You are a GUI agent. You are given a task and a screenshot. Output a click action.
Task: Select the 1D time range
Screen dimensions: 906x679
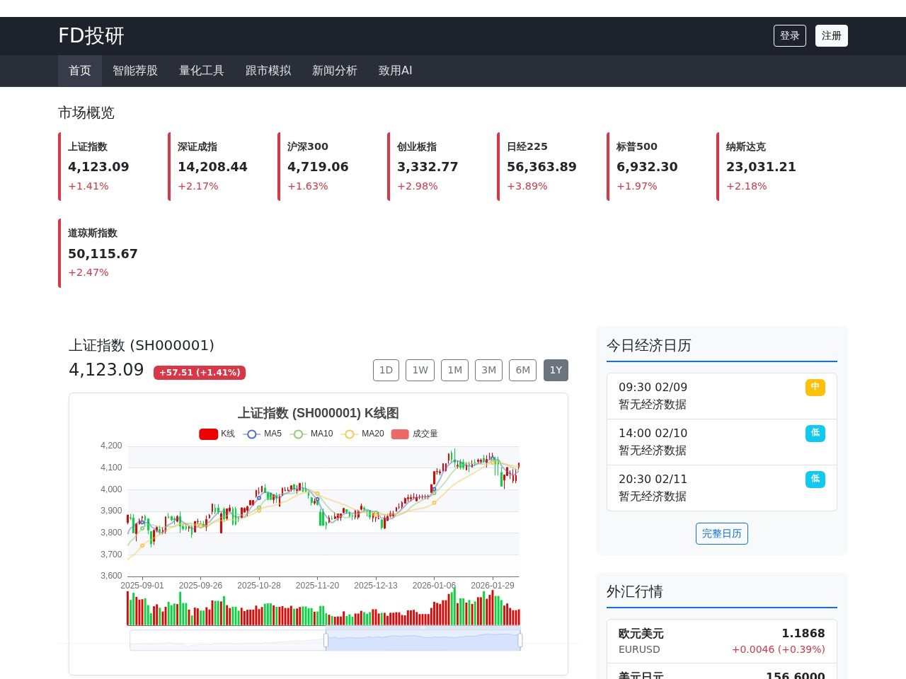tap(386, 370)
